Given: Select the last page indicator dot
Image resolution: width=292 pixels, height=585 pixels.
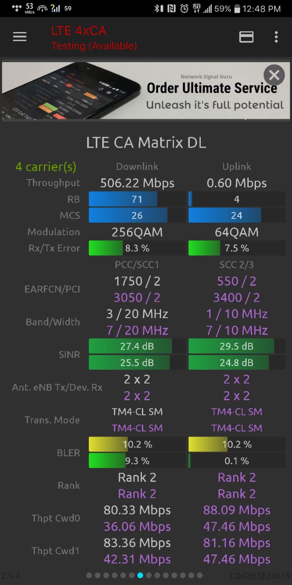Looking at the screenshot, I should [x=200, y=575].
